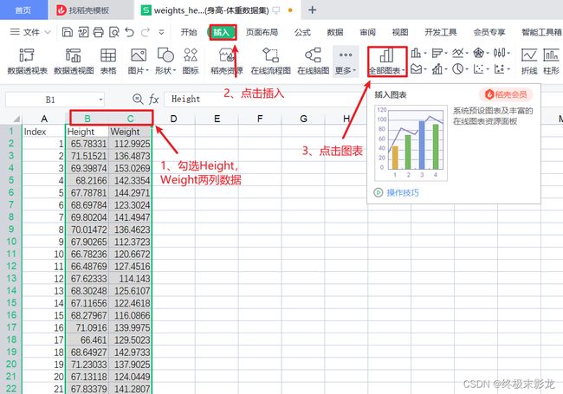Image resolution: width=563 pixels, height=394 pixels.
Task: Open the 会员专享 tab
Action: pos(489,32)
